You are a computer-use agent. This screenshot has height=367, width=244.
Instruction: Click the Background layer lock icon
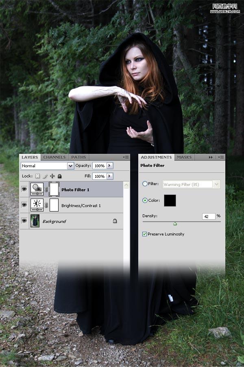(x=115, y=221)
